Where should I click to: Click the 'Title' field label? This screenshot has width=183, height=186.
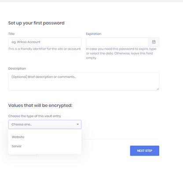tap(11, 34)
